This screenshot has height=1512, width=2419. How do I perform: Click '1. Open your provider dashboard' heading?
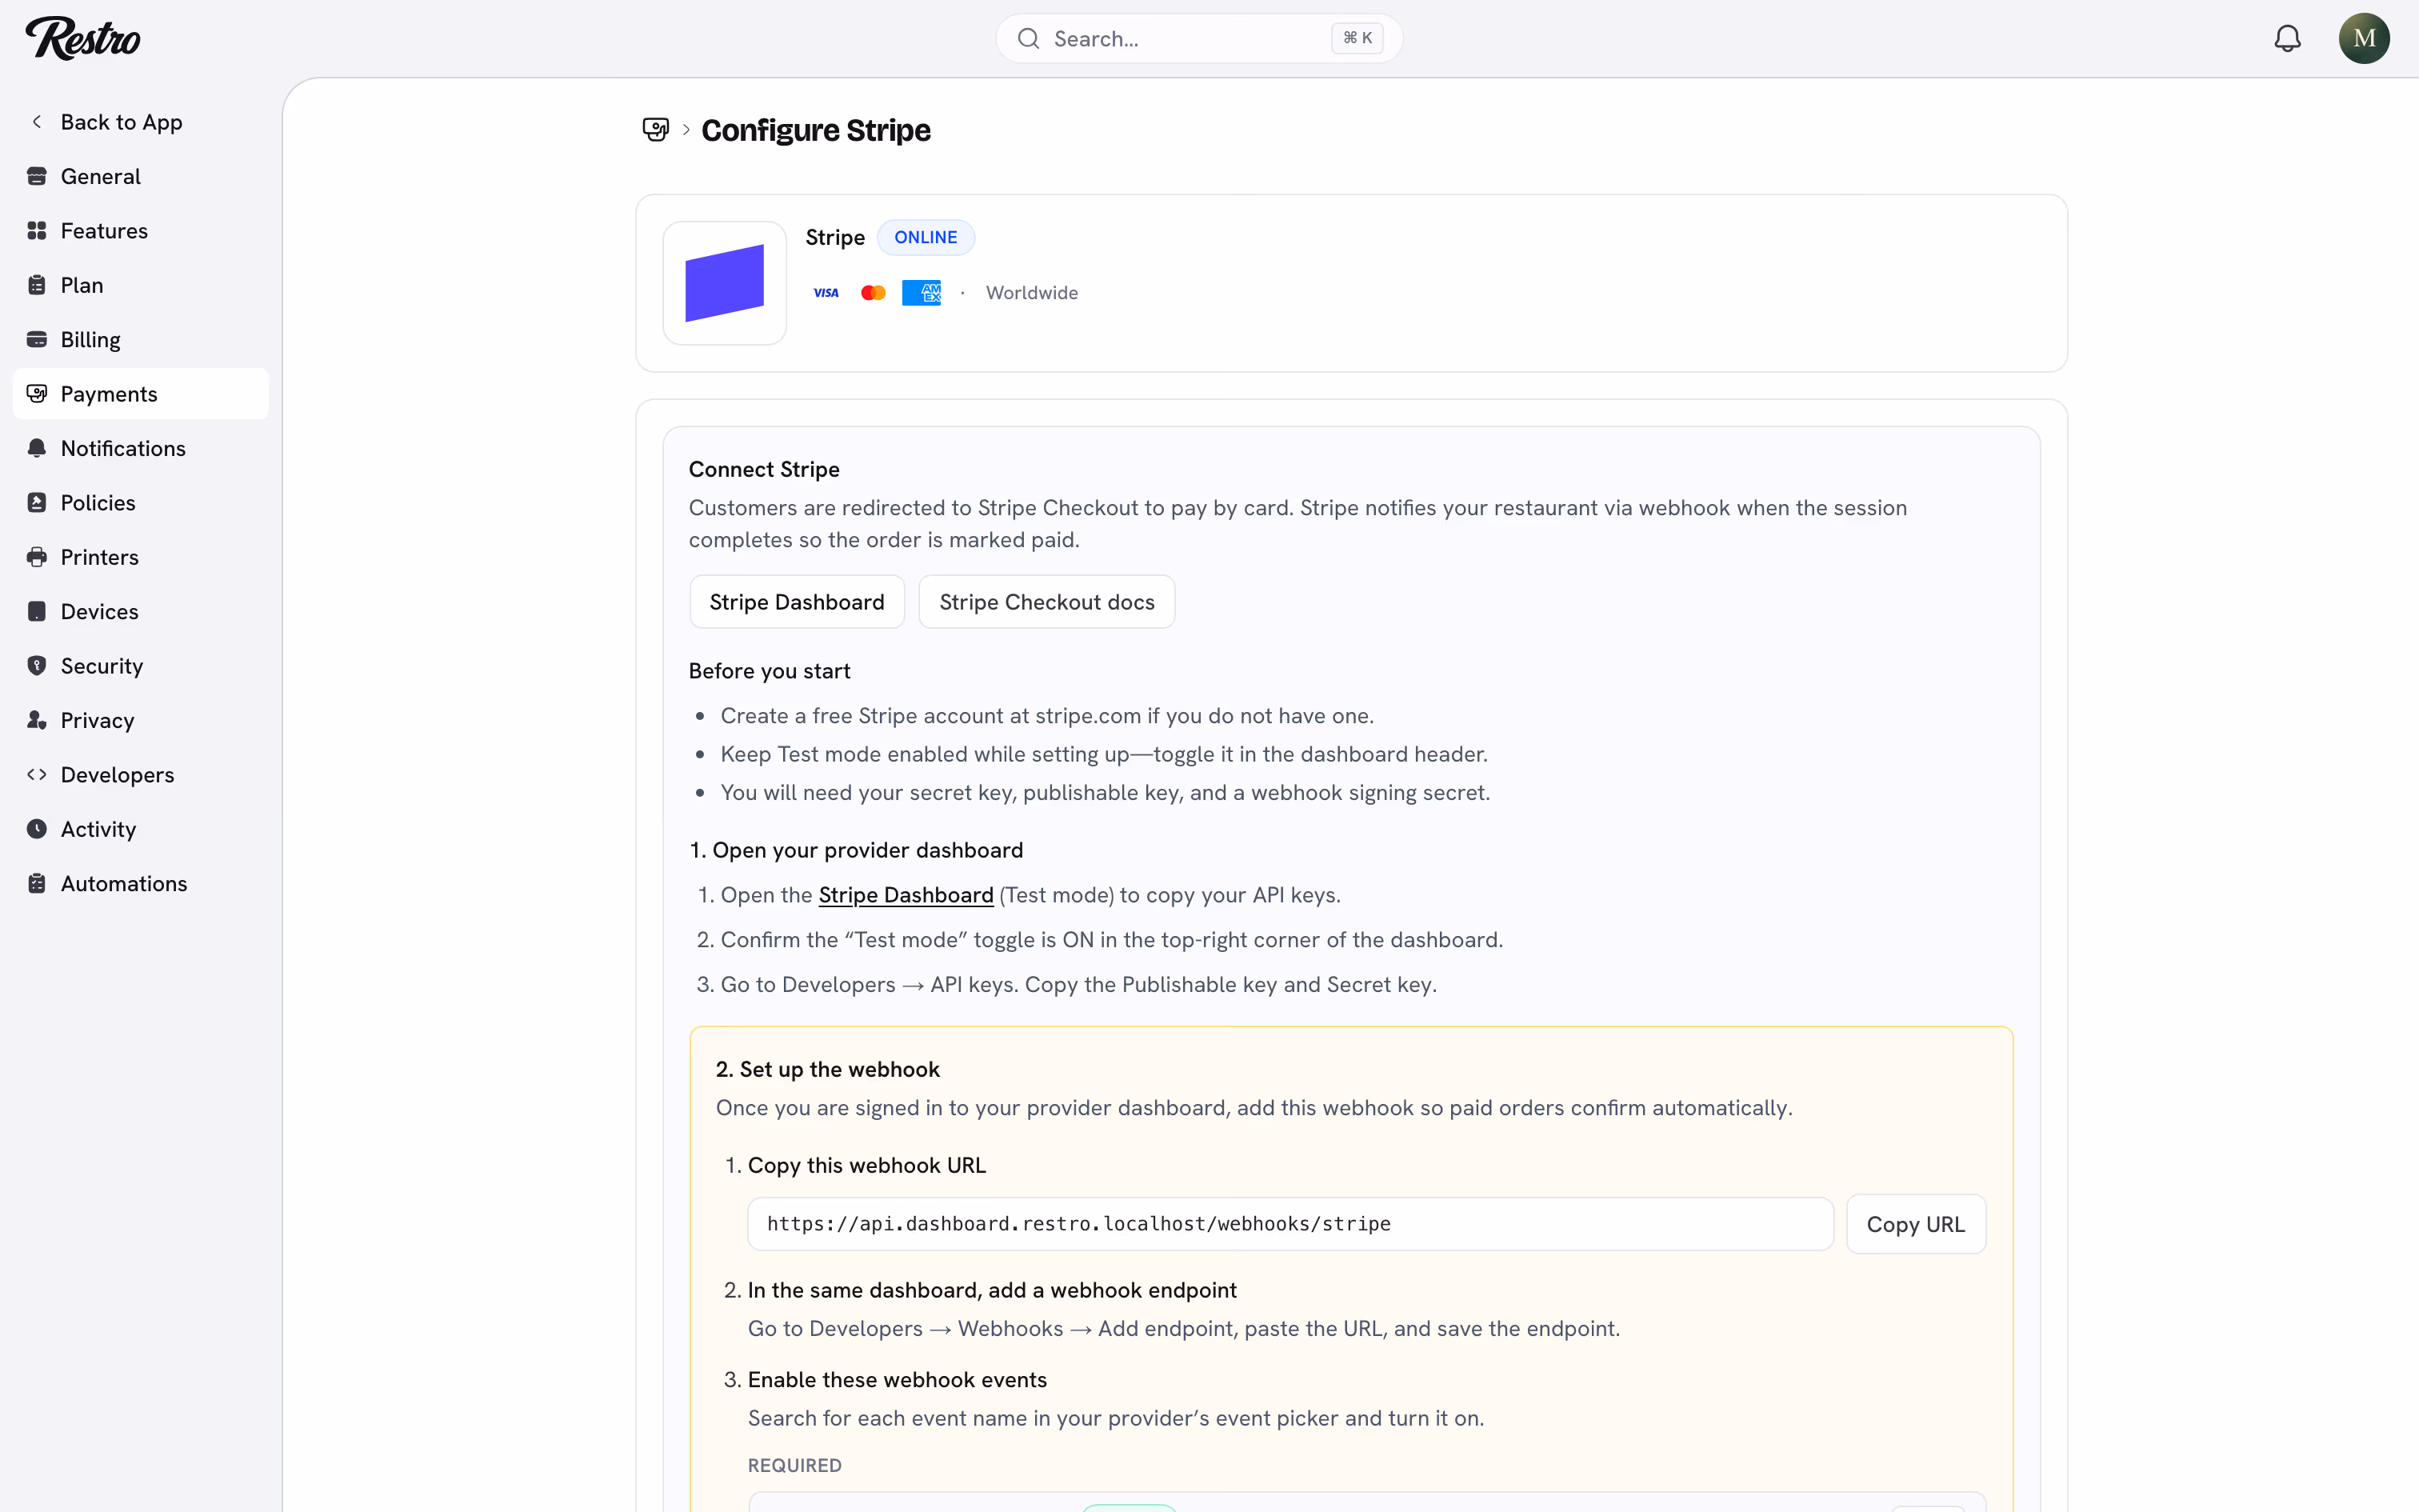click(857, 850)
